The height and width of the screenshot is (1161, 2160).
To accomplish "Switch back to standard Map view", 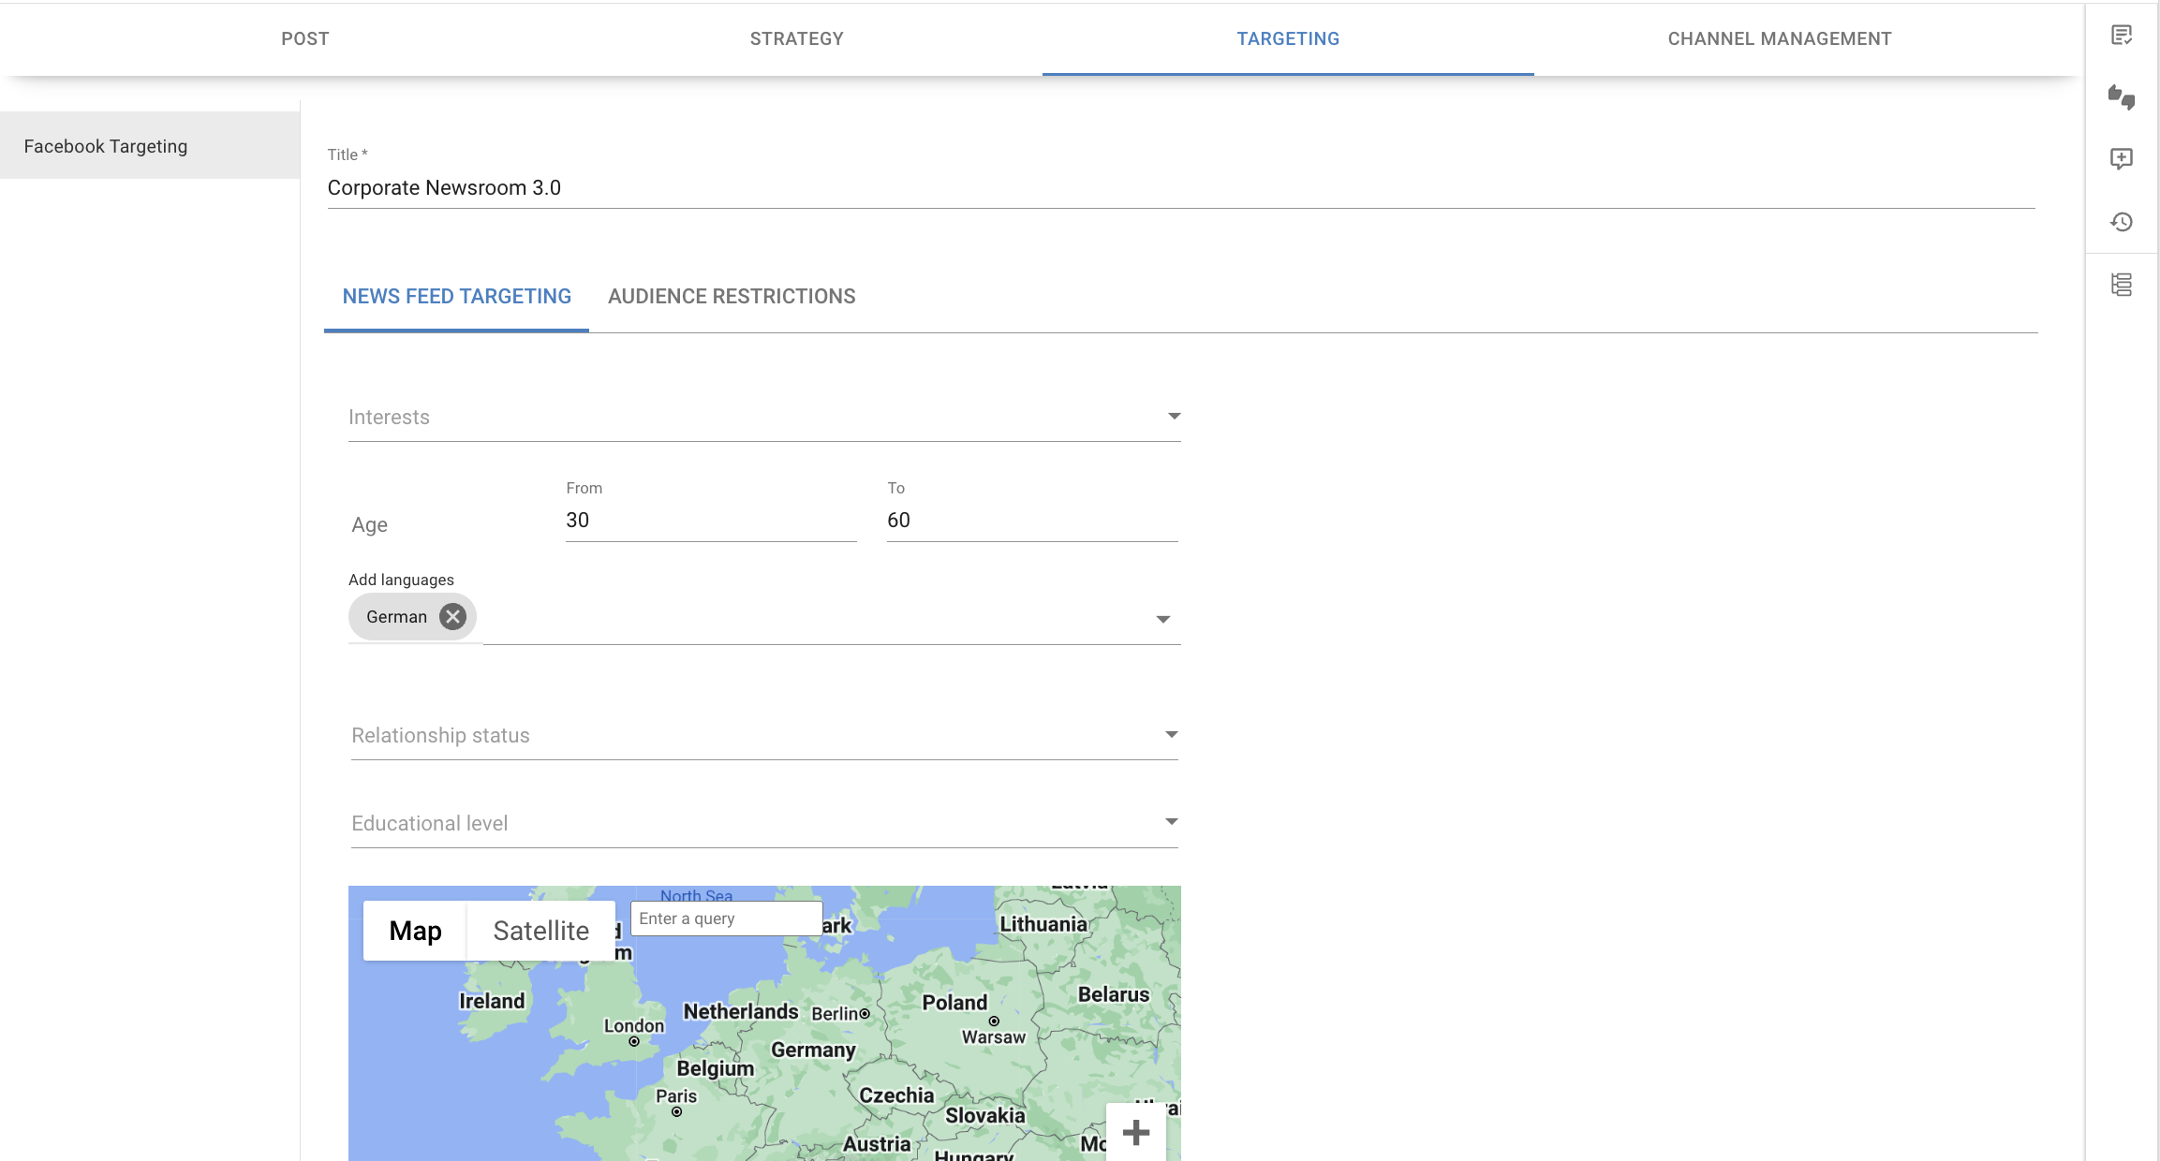I will point(415,930).
